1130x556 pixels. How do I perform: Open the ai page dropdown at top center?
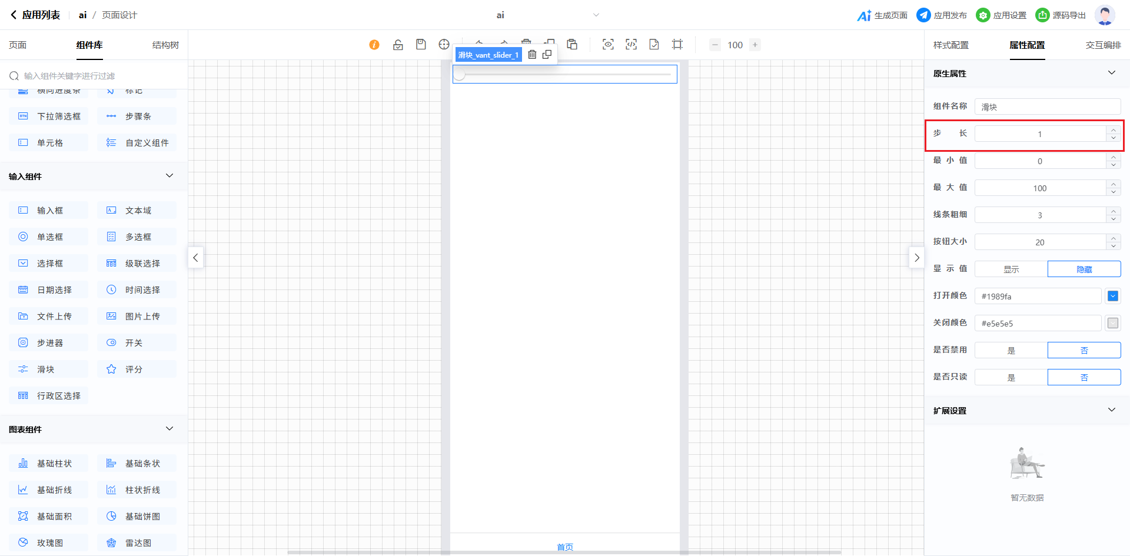596,15
